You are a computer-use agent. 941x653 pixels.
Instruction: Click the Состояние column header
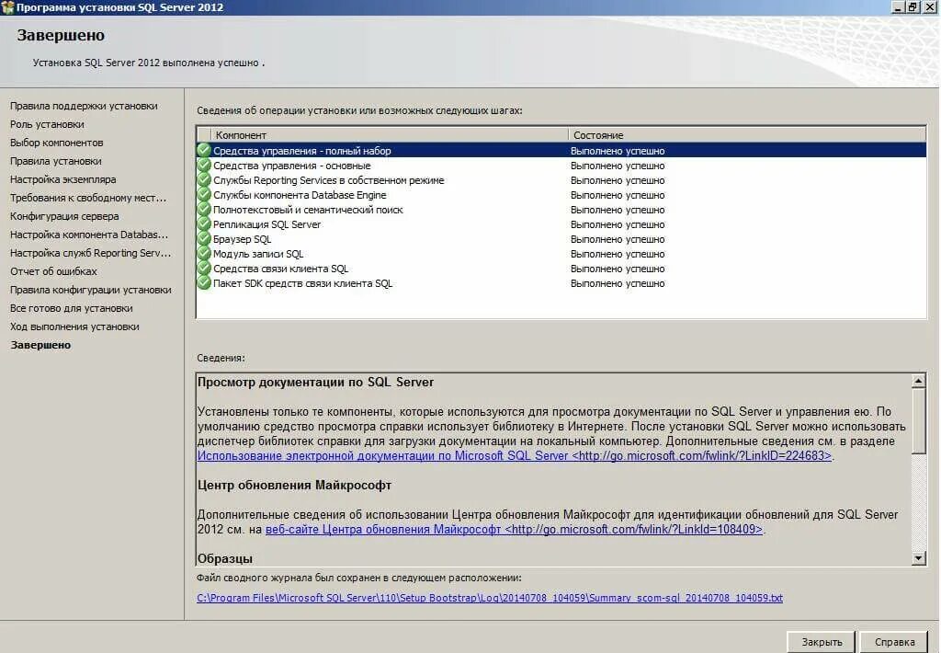(x=746, y=135)
